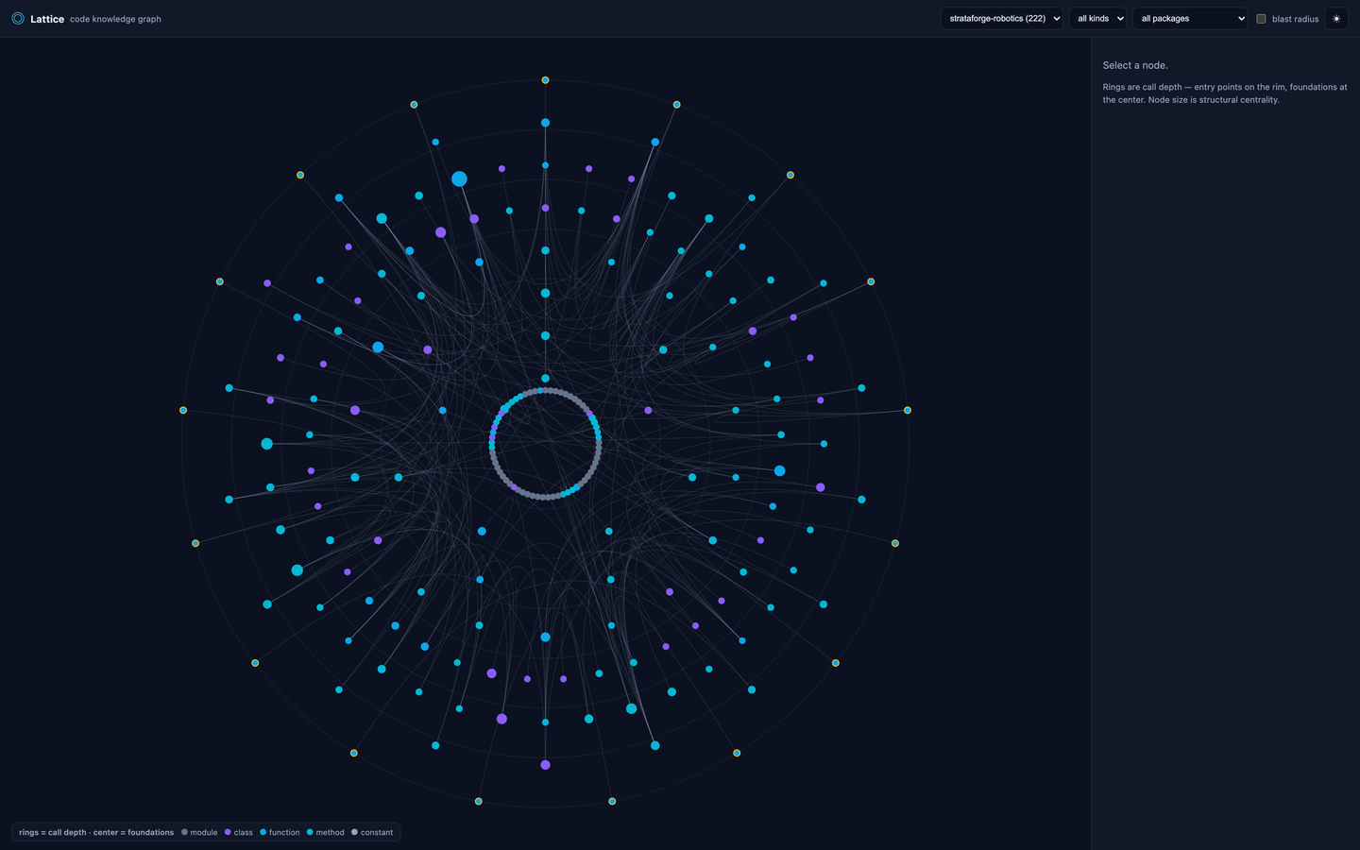This screenshot has height=850, width=1360.
Task: Toggle the light/dark theme sun button
Action: pyautogui.click(x=1336, y=19)
